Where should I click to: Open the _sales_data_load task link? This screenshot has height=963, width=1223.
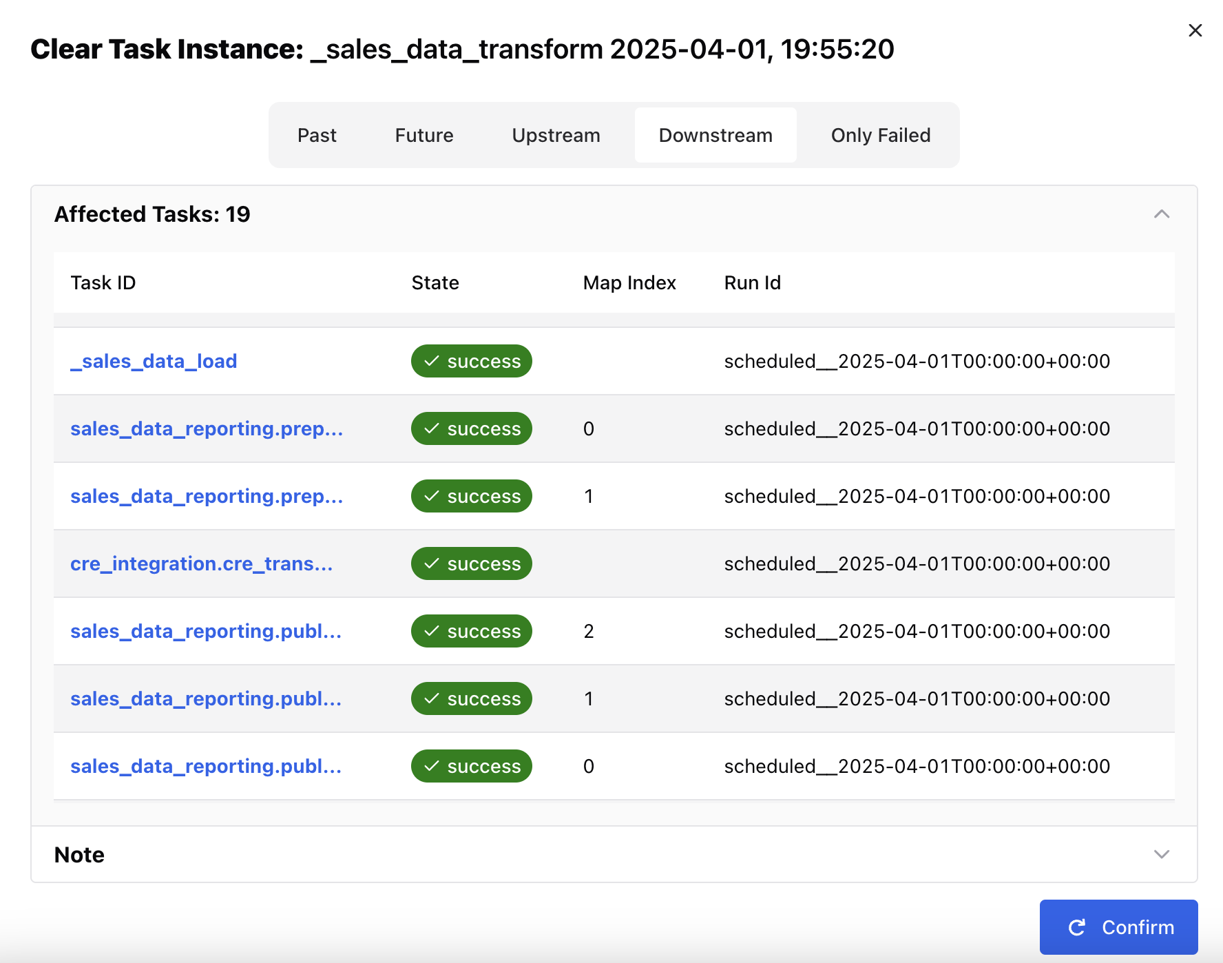pos(154,360)
